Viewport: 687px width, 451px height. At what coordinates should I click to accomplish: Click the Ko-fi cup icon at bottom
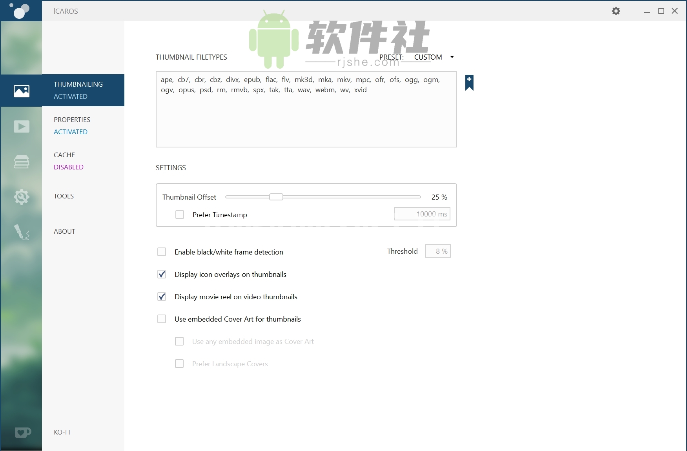coord(22,432)
